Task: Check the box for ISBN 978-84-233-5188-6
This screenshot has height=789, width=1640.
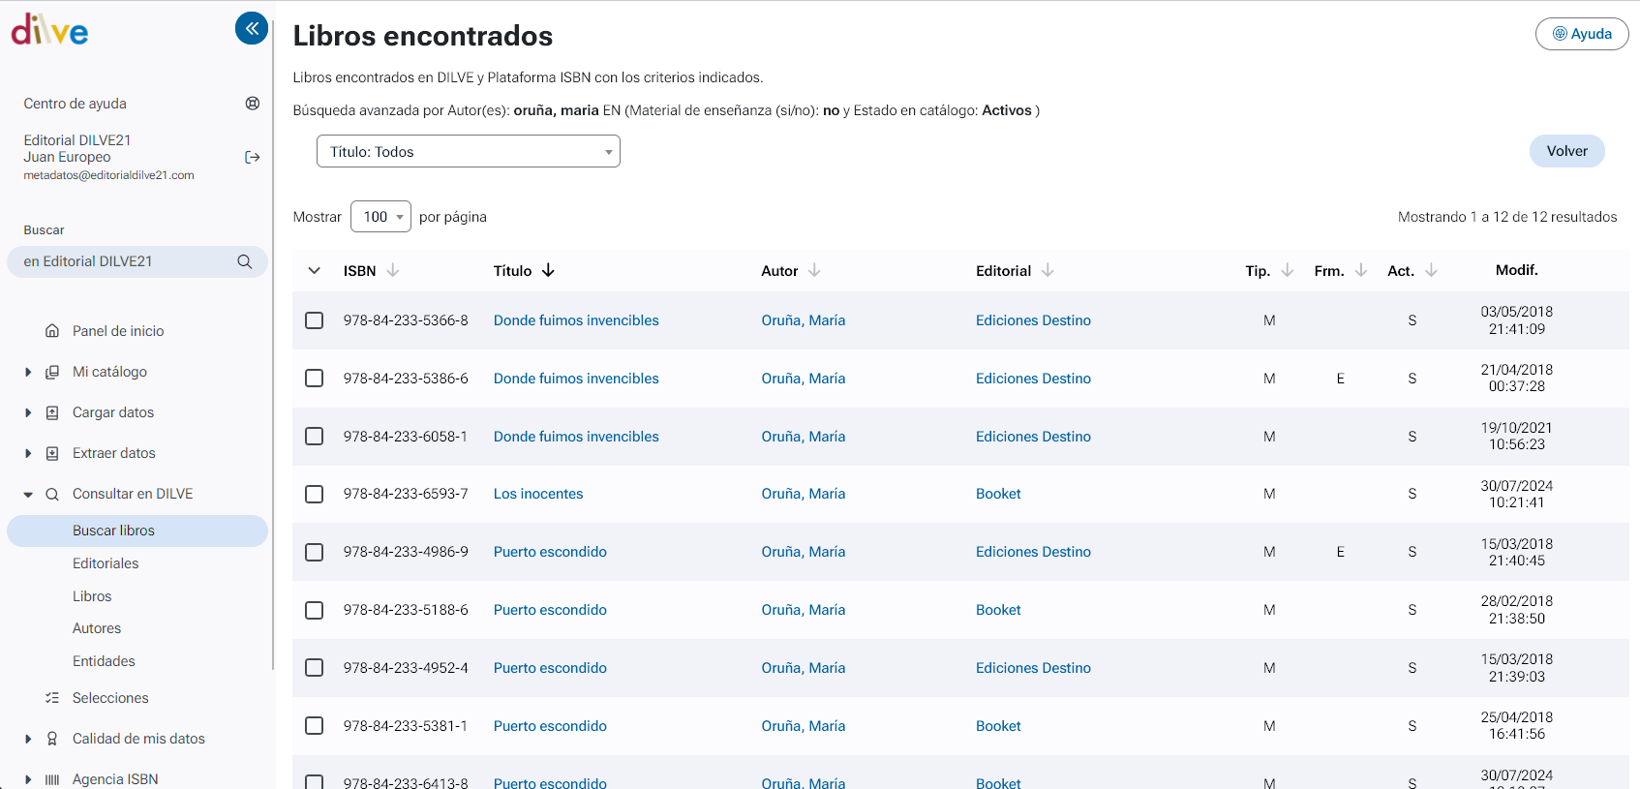Action: coord(315,610)
